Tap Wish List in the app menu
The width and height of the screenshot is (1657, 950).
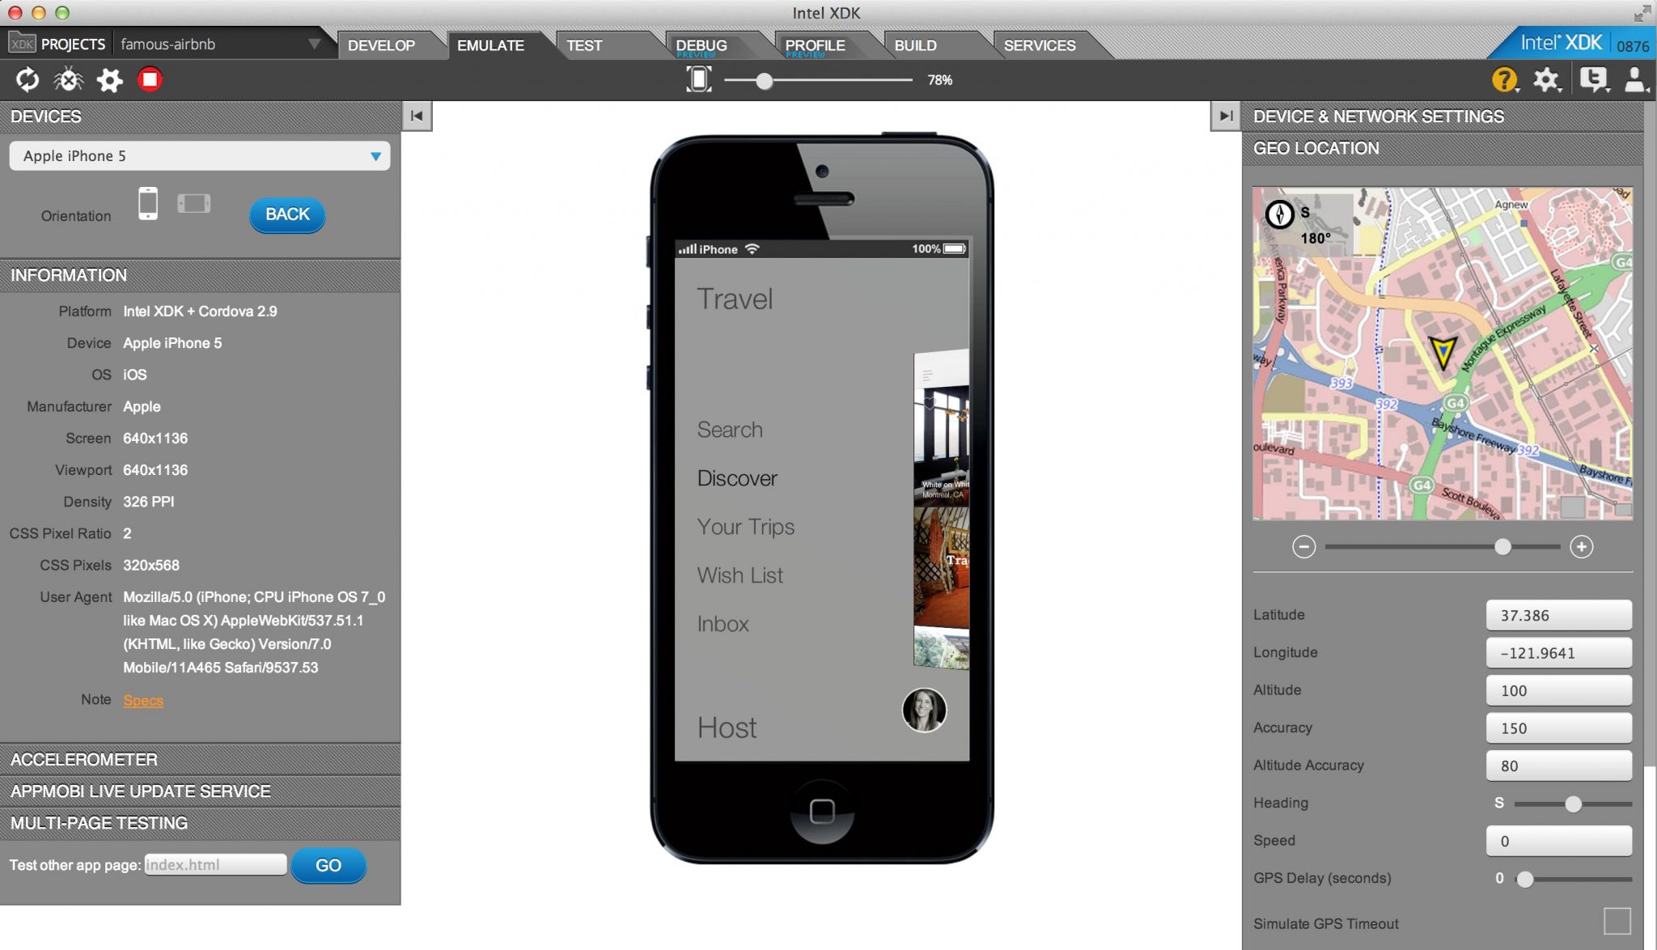[740, 575]
